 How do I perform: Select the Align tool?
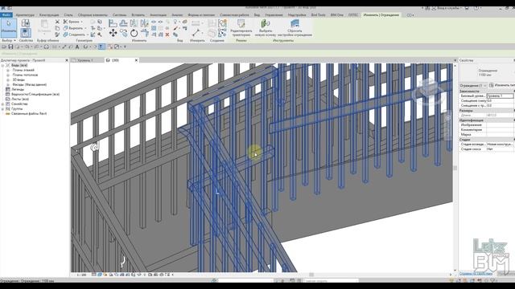[x=113, y=23]
